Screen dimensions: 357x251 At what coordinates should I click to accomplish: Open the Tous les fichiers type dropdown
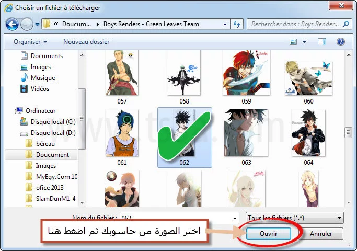tap(295, 218)
